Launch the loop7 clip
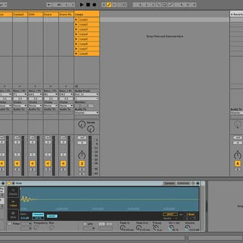 click(x=77, y=49)
